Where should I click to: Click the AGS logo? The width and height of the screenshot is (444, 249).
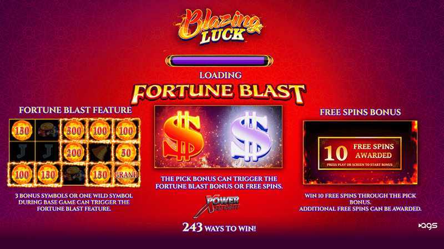(x=428, y=226)
